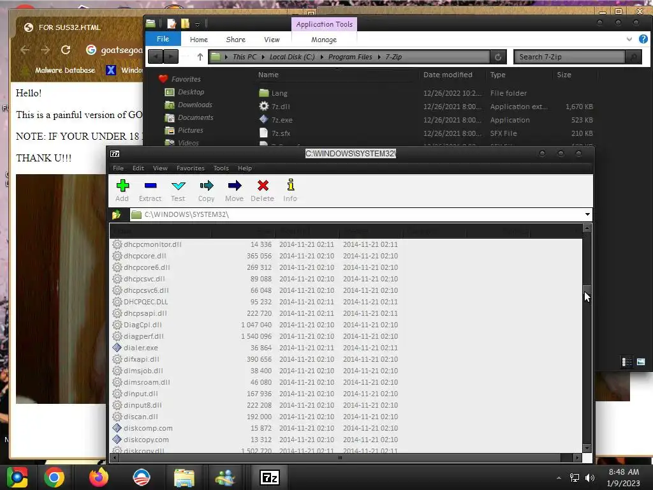
Task: Select 7z.dll in Explorer list
Action: click(x=274, y=107)
